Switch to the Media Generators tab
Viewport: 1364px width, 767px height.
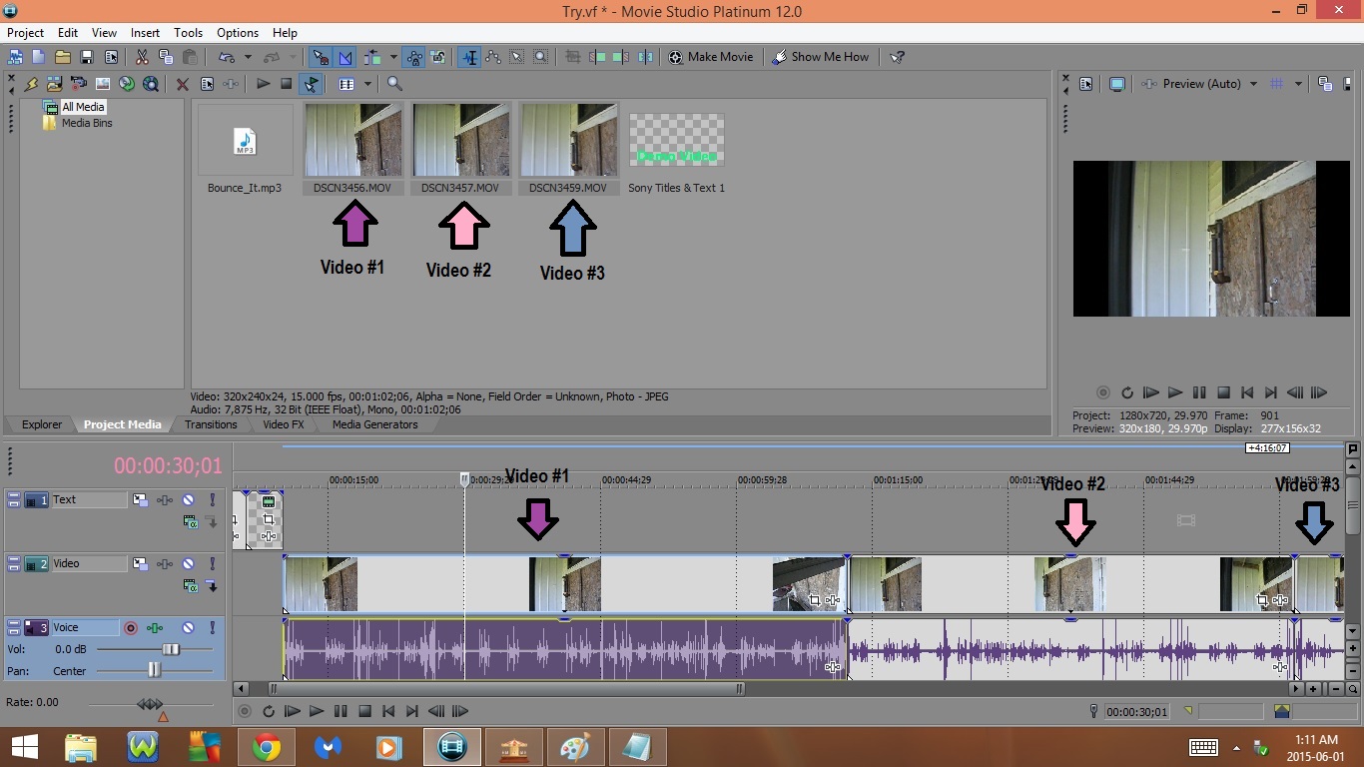pyautogui.click(x=375, y=424)
